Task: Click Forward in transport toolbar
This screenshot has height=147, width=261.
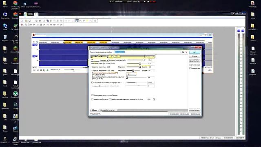Action: coord(54,24)
